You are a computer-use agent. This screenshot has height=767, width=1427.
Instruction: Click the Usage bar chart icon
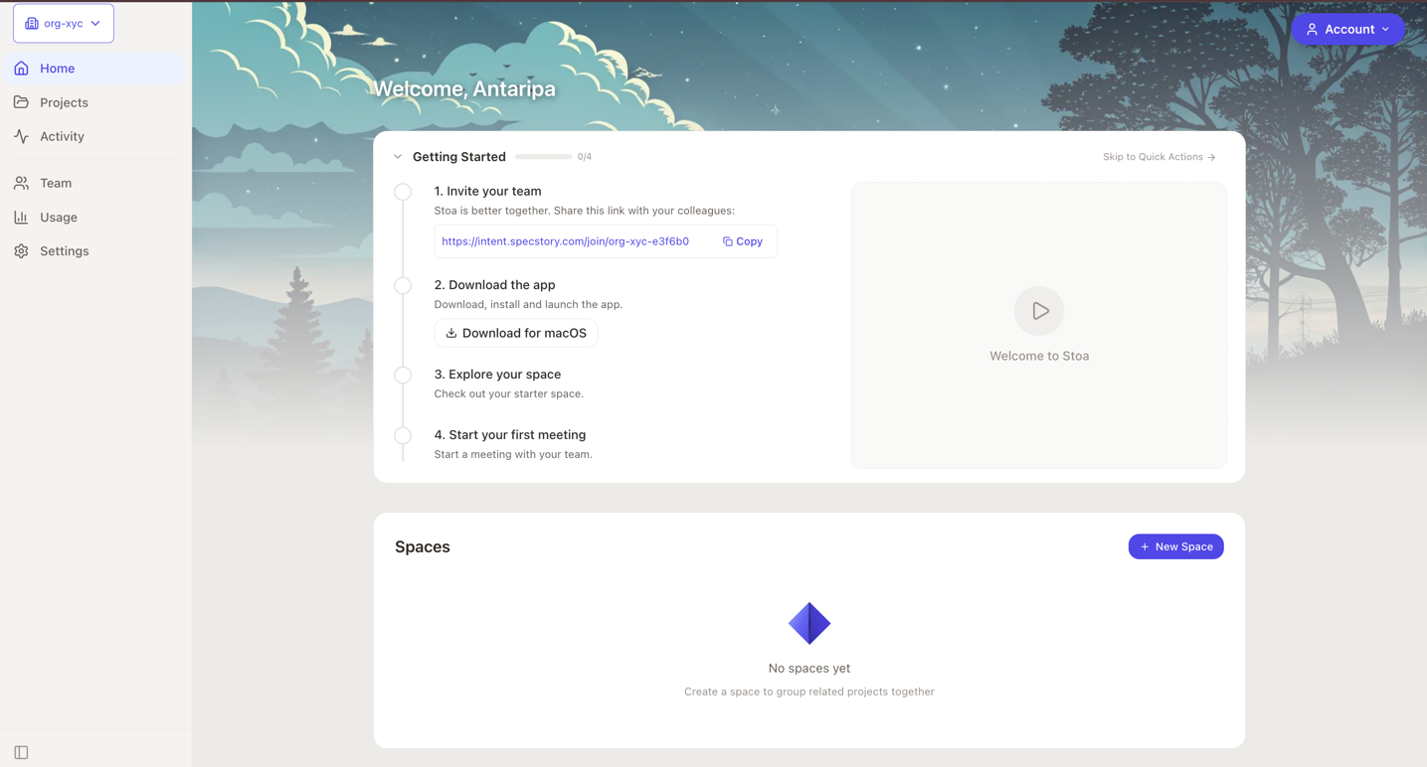point(21,217)
